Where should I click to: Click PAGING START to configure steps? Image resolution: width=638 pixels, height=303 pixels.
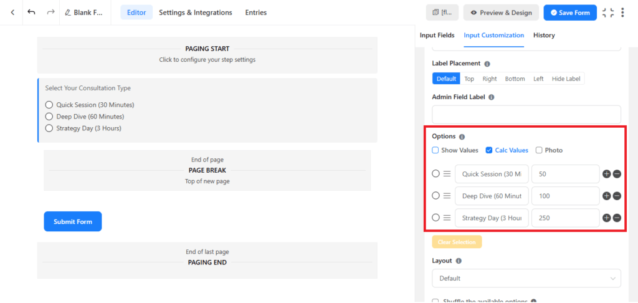point(207,55)
